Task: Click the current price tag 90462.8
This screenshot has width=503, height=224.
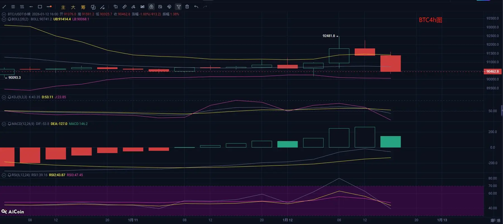Action: (492, 72)
